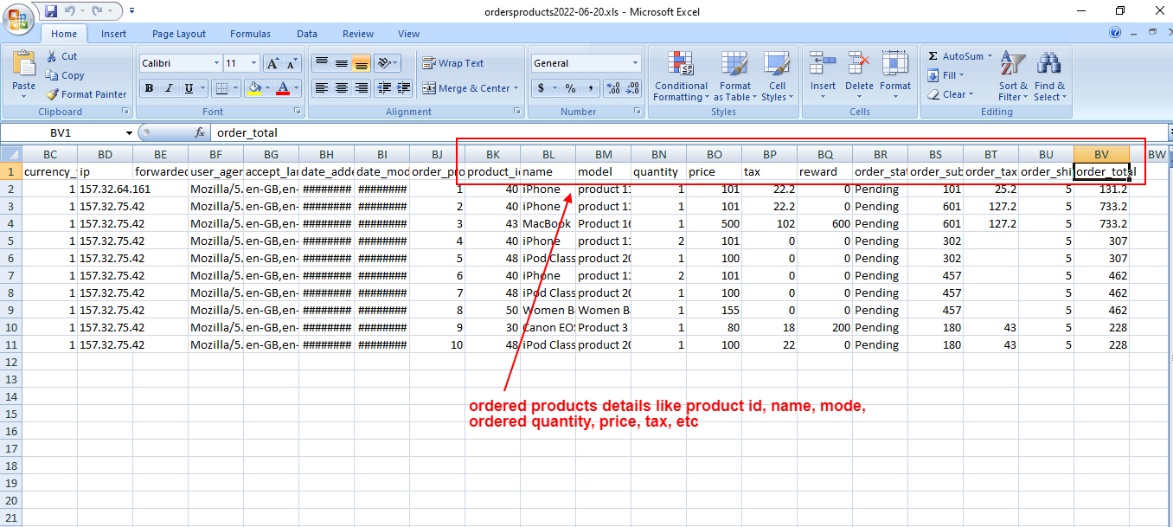Open the Name Box dropdown arrow
Screen dimensions: 1173x527
pyautogui.click(x=129, y=132)
